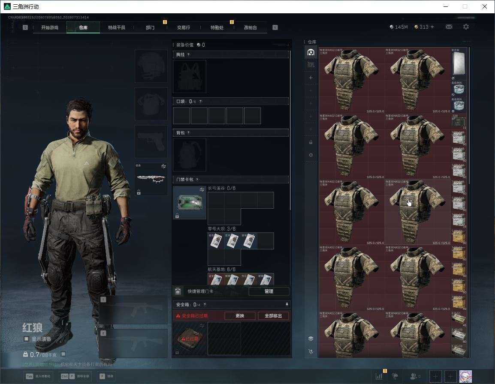This screenshot has height=384, width=495.
Task: Click the quick manage keycards icon
Action: click(178, 291)
